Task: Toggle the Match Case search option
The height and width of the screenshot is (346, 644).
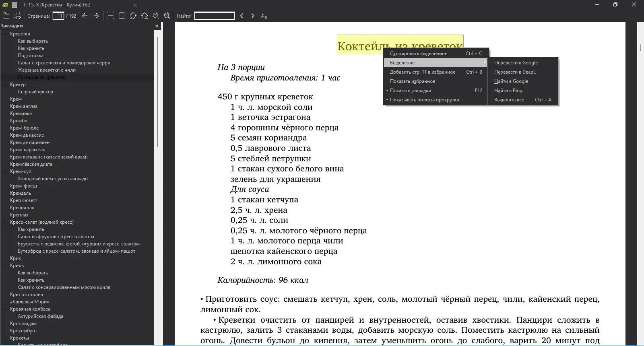Action: [x=264, y=16]
